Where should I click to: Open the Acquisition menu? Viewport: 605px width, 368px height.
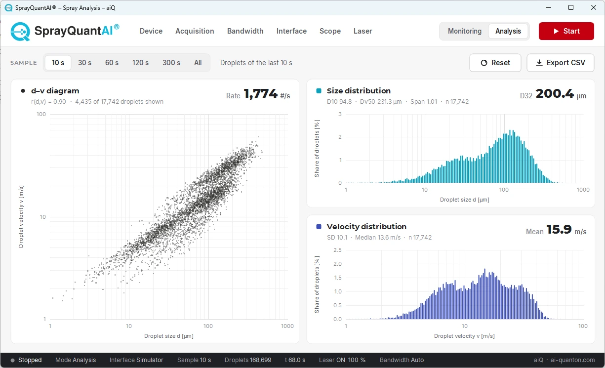point(195,31)
